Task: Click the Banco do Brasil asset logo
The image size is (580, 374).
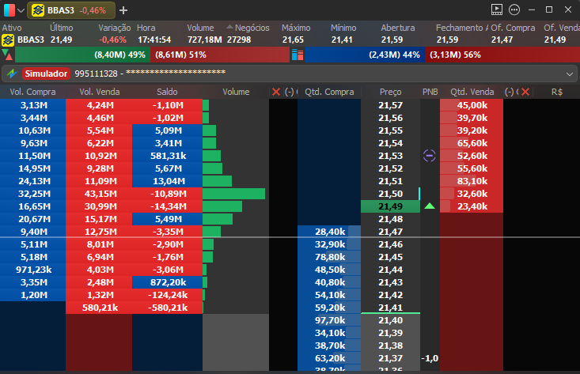Action: (9, 40)
